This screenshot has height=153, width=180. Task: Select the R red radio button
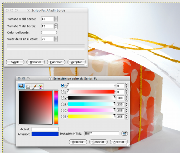point(62,104)
